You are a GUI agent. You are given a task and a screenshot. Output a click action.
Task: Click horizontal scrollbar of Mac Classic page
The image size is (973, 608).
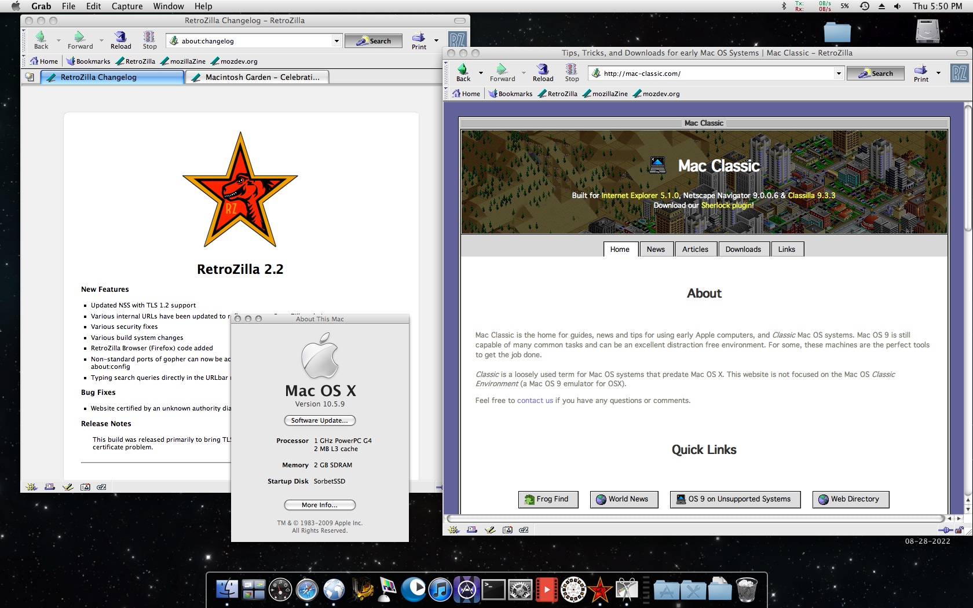[x=696, y=518]
